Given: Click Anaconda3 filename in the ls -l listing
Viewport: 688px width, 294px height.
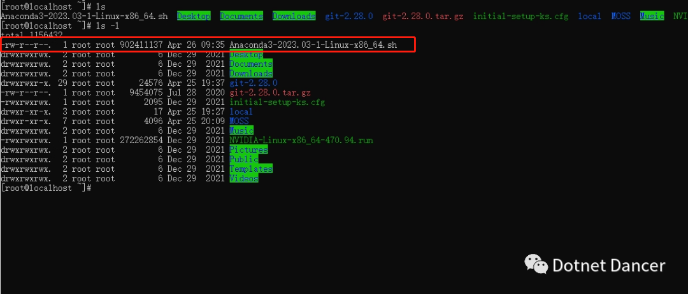Looking at the screenshot, I should [x=313, y=45].
